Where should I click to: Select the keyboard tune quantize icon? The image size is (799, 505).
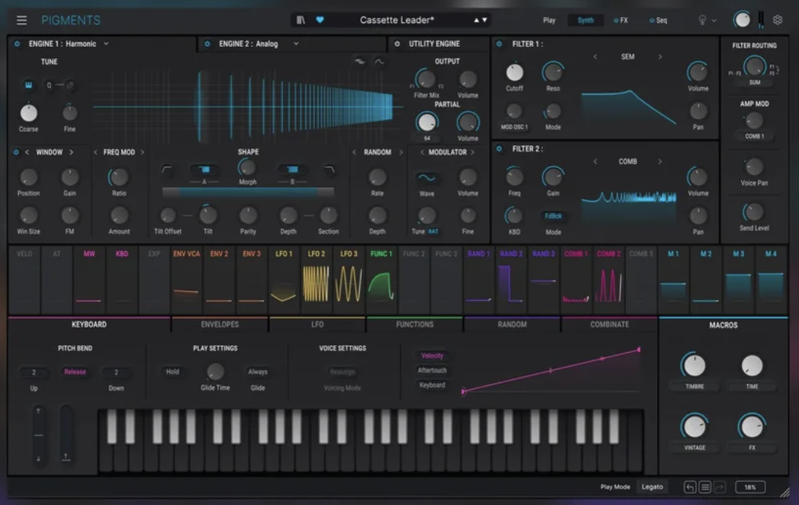pos(29,85)
